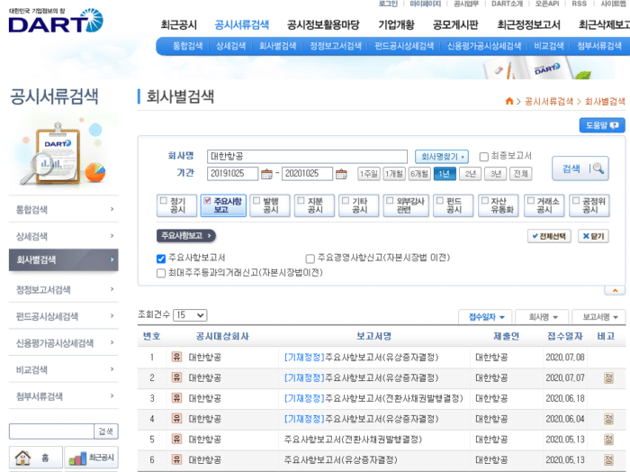Check the 정기공시 category checkbox
The image size is (630, 472).
coord(164,201)
